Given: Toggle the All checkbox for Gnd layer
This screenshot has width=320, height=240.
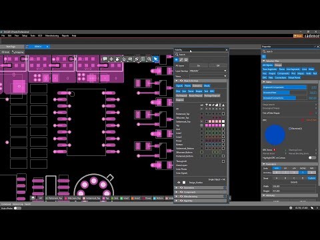Looking at the screenshot, I should [x=201, y=129].
